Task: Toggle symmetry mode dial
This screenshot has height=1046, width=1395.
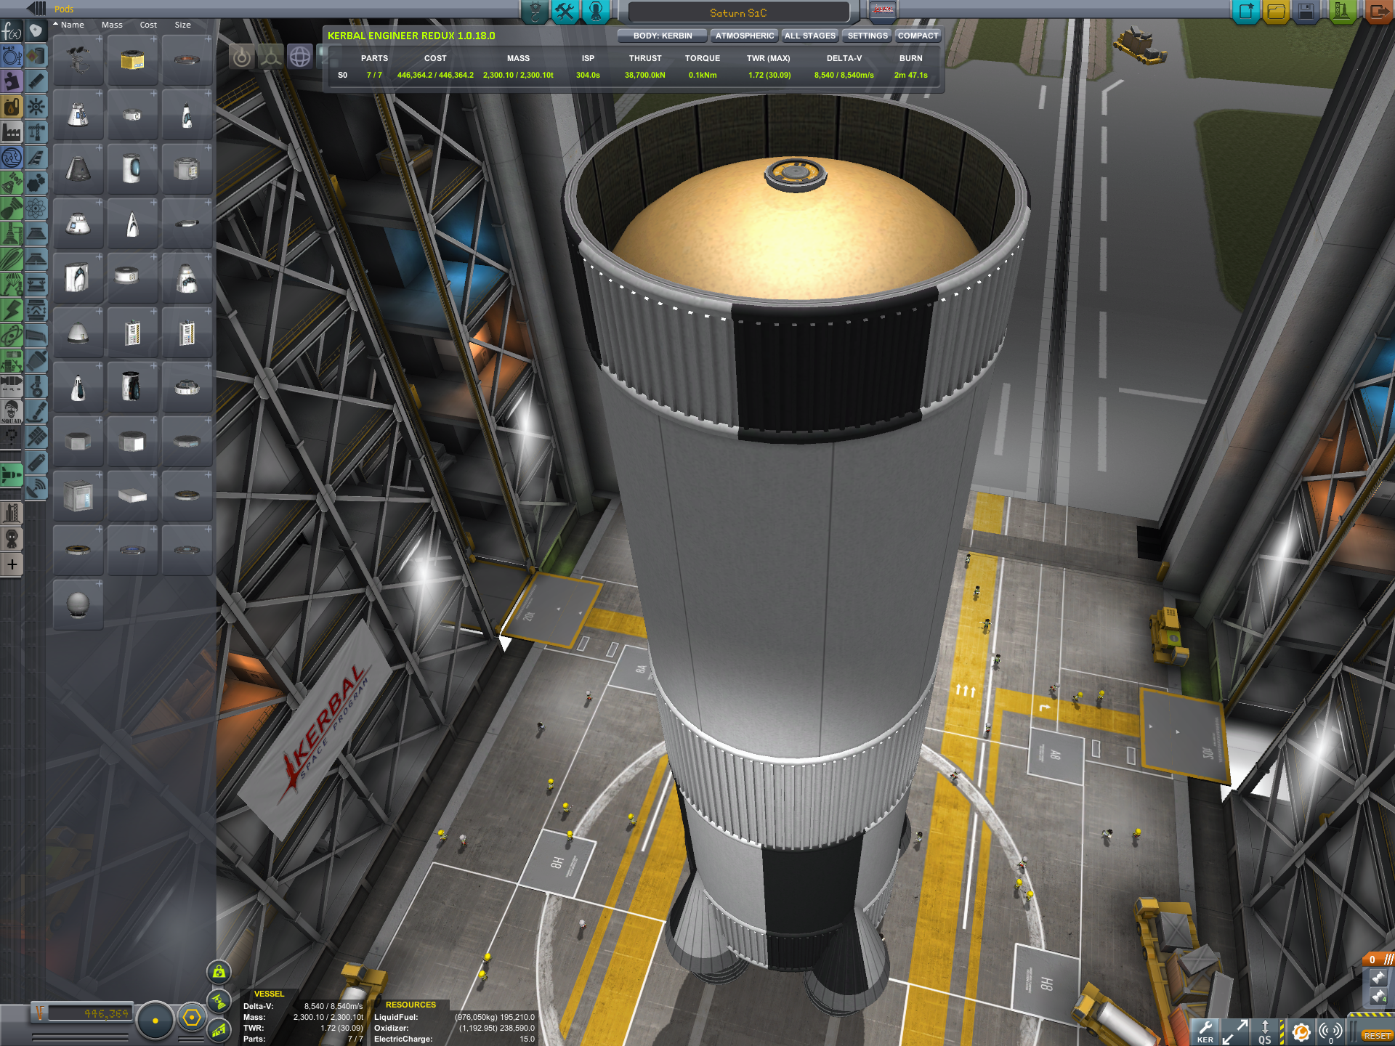Action: point(155,1021)
